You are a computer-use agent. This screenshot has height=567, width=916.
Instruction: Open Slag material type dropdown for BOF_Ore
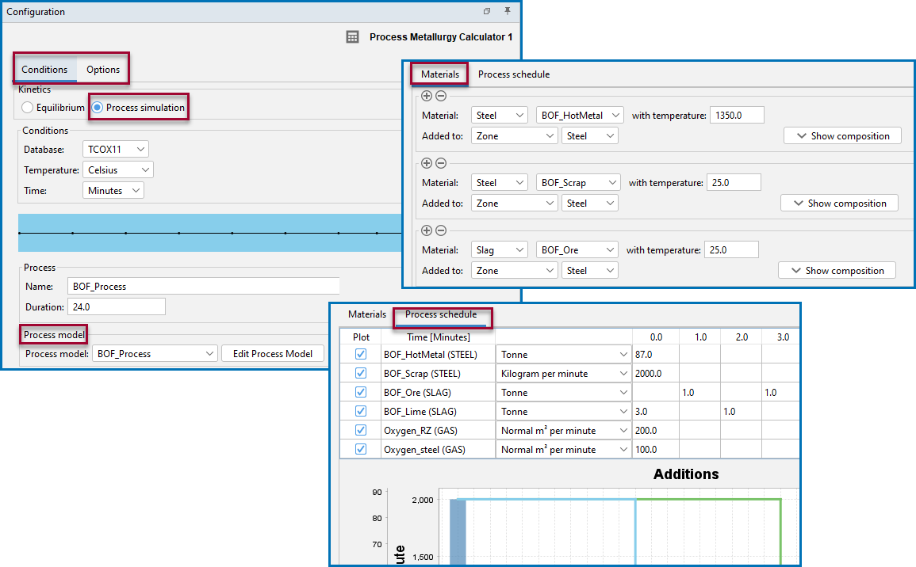(500, 249)
